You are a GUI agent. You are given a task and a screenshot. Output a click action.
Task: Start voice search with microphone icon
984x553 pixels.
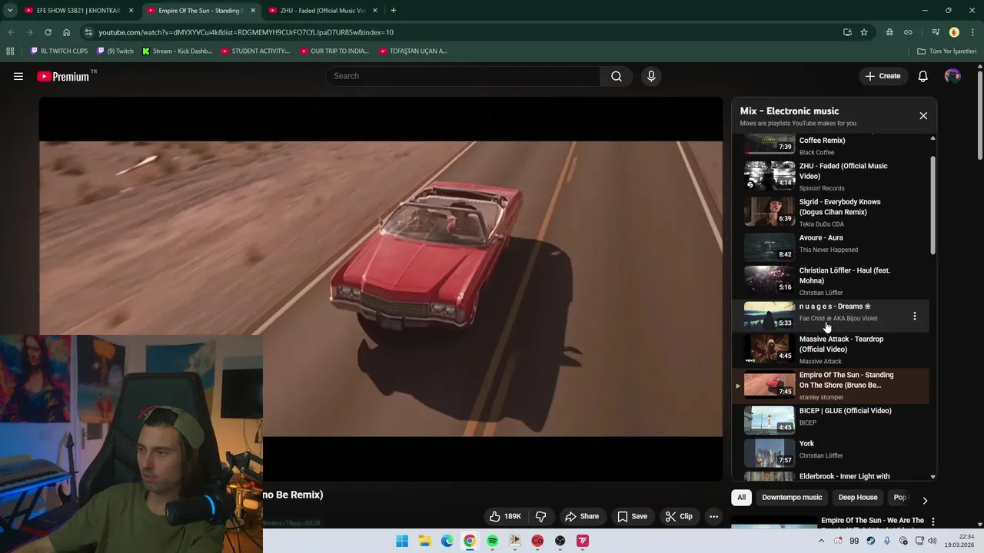(x=651, y=76)
